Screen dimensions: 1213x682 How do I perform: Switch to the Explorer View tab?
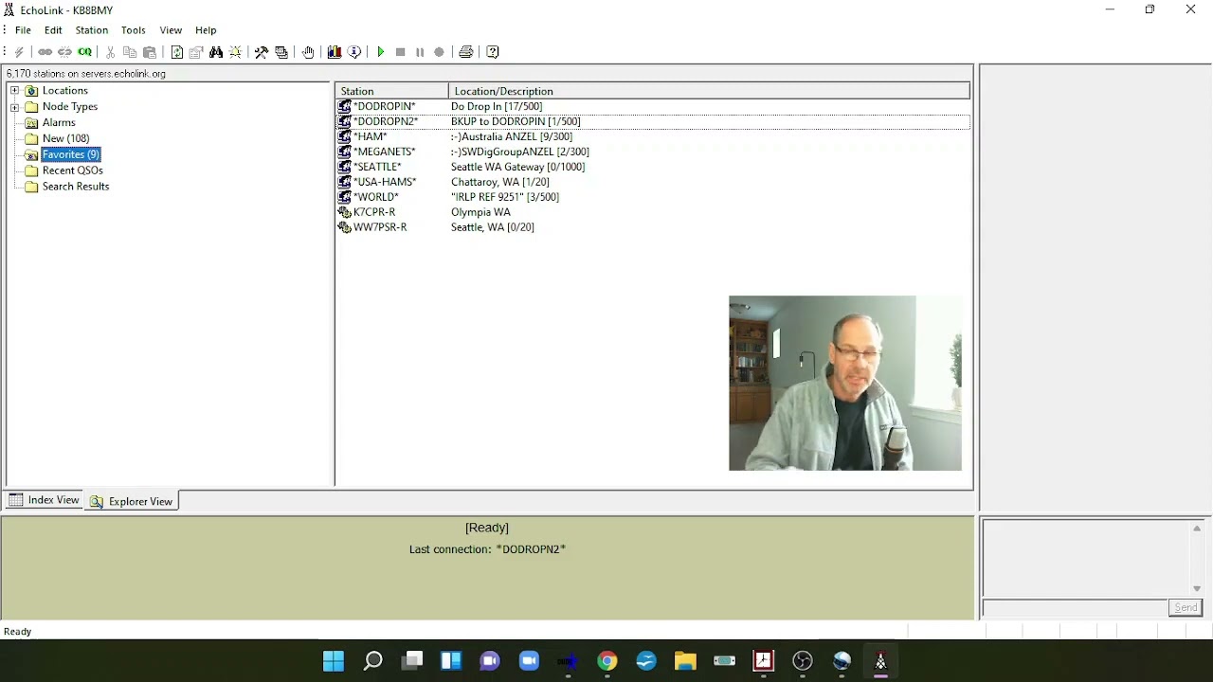click(x=132, y=501)
